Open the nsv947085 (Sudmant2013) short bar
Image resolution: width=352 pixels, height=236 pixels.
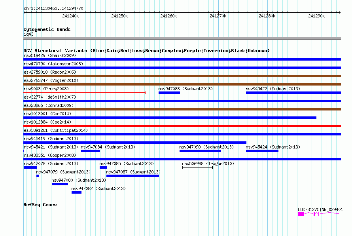[103, 167]
